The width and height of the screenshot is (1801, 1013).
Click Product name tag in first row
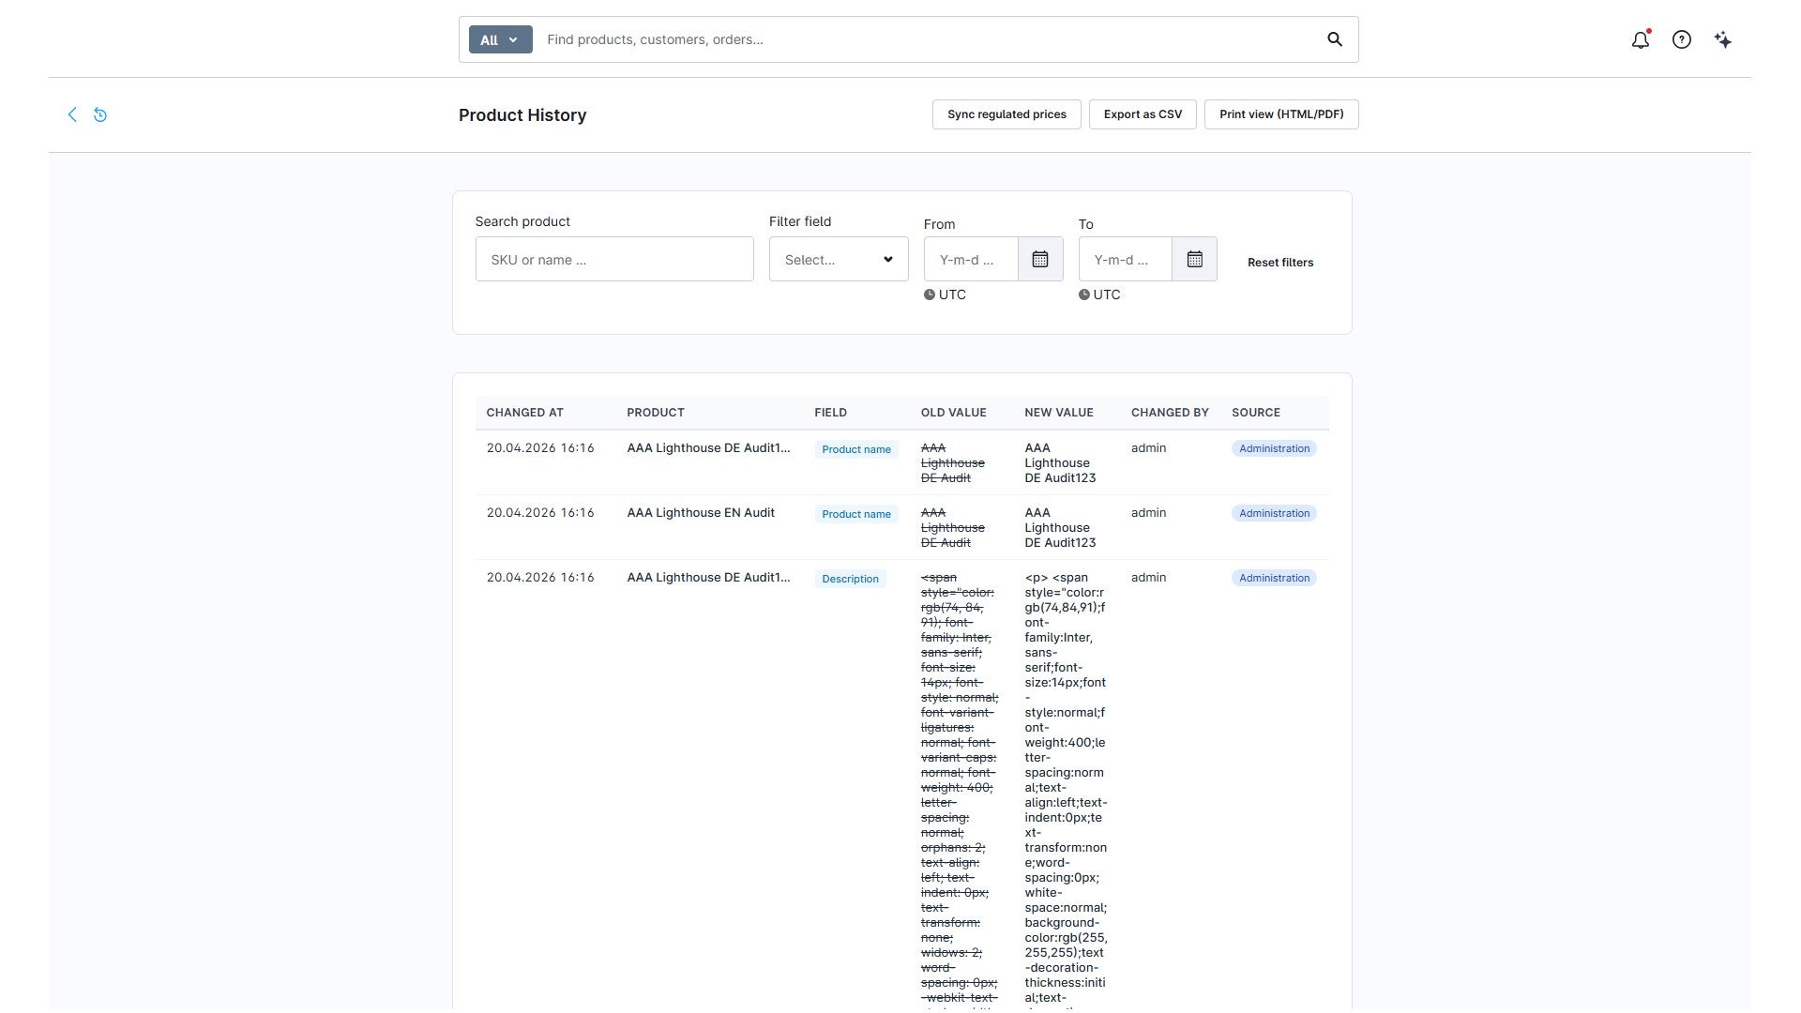(x=856, y=449)
